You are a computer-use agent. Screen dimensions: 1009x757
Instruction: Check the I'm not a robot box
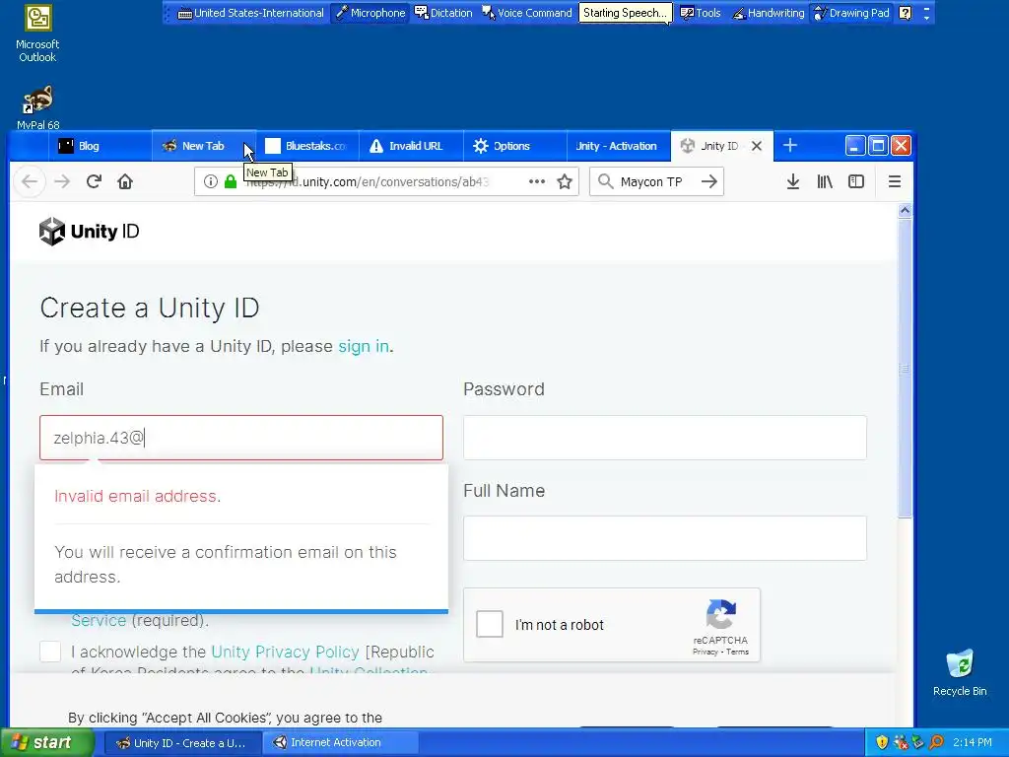coord(489,624)
